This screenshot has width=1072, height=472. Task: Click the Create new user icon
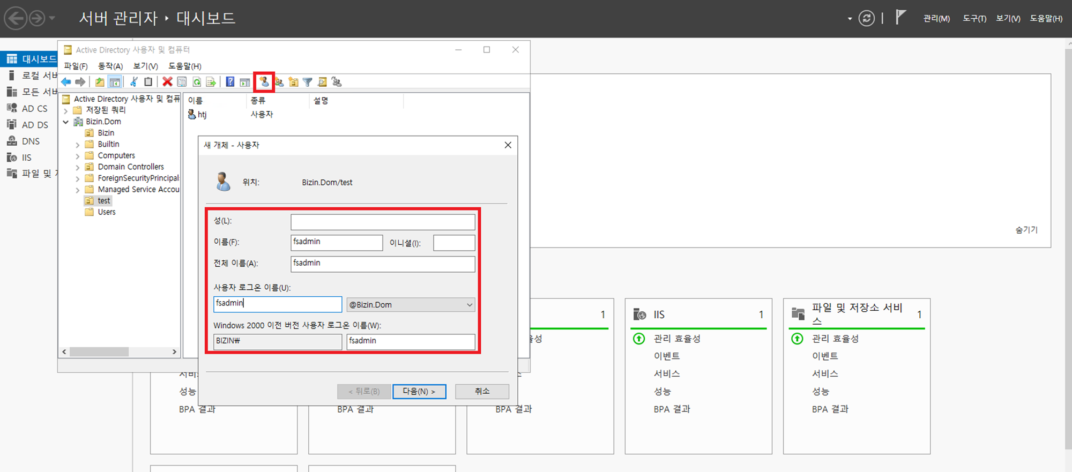pos(264,82)
